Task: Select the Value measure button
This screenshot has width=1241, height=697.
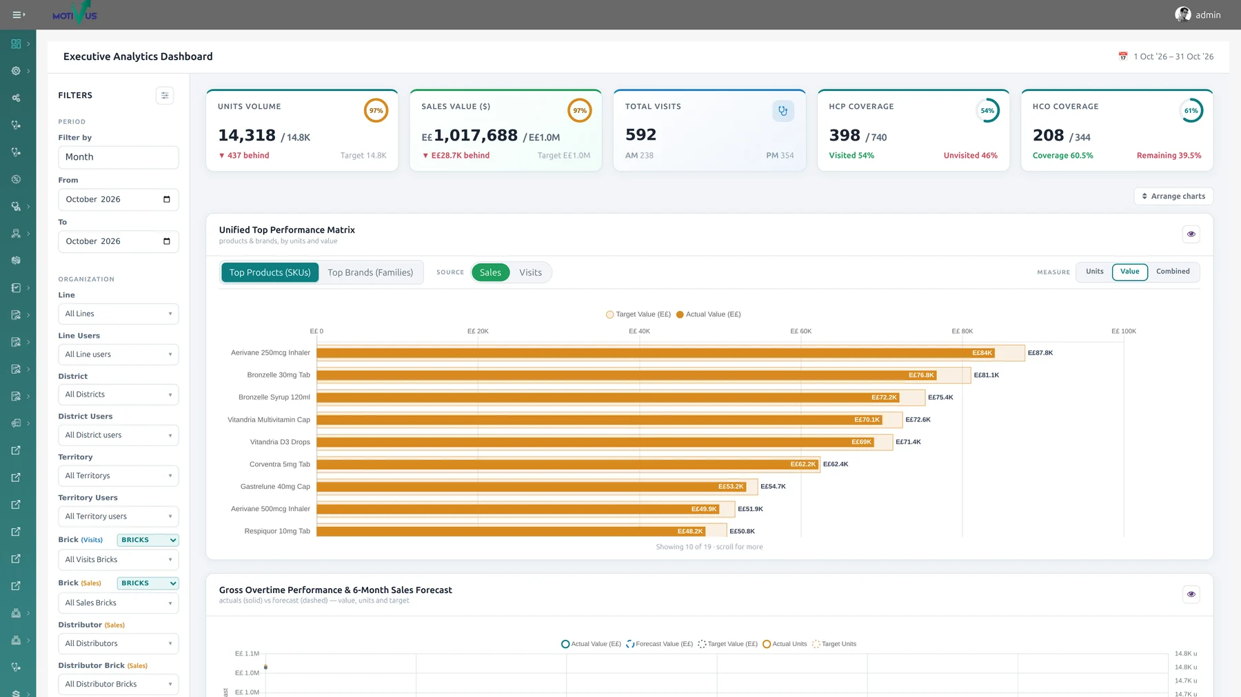Action: 1129,272
